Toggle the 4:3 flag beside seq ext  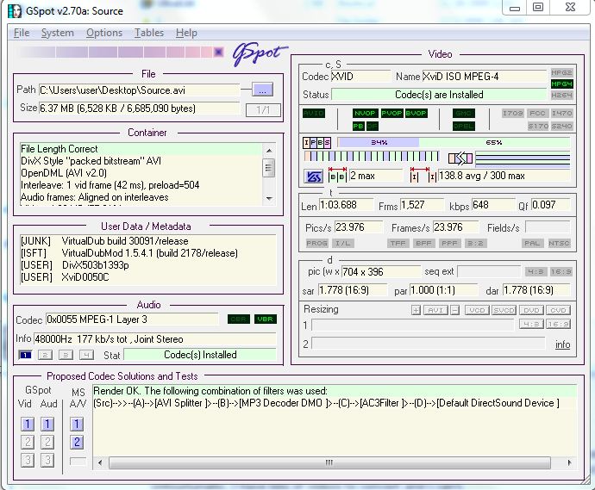tap(535, 272)
